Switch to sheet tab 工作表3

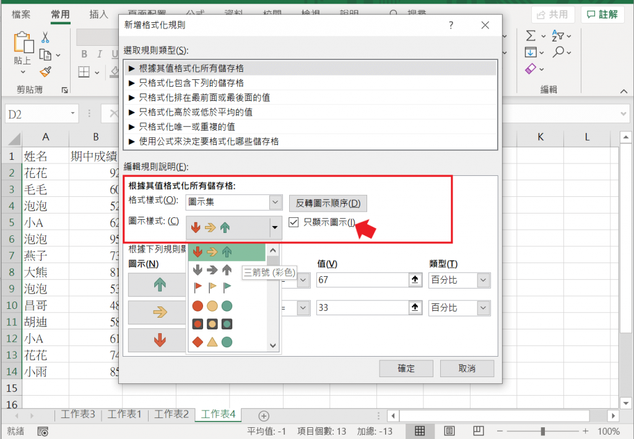coord(77,414)
